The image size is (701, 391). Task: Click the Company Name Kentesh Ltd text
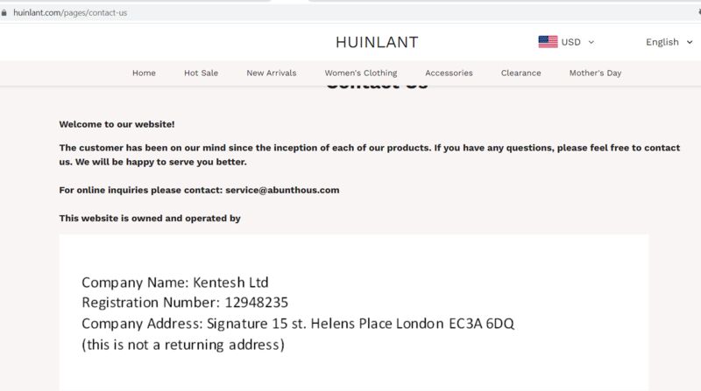click(174, 283)
